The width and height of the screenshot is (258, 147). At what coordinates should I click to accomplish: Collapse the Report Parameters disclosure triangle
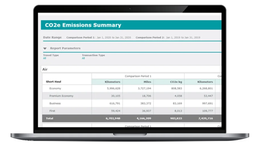point(45,48)
